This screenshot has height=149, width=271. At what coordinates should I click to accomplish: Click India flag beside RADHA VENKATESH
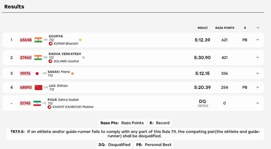[38, 57]
